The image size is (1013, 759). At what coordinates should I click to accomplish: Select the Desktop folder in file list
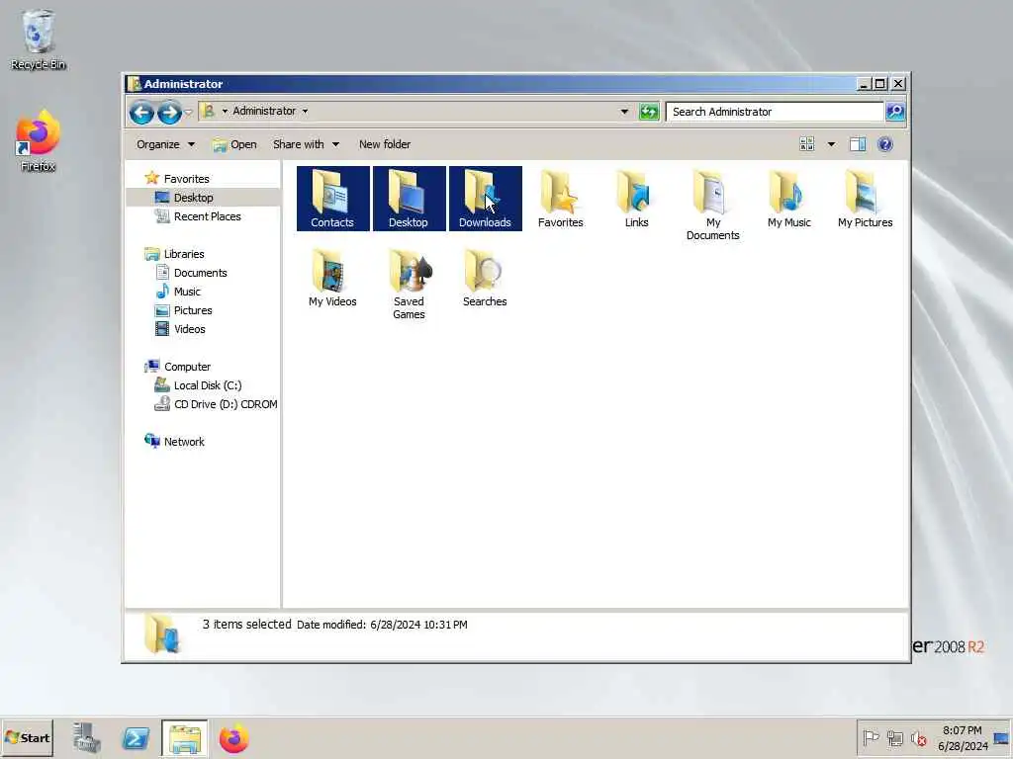point(409,199)
